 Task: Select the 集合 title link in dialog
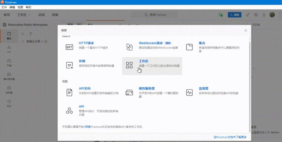pyautogui.click(x=202, y=43)
